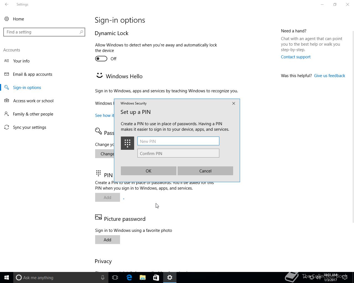
Task: Click the Sign-in options key icon
Action: (7, 87)
